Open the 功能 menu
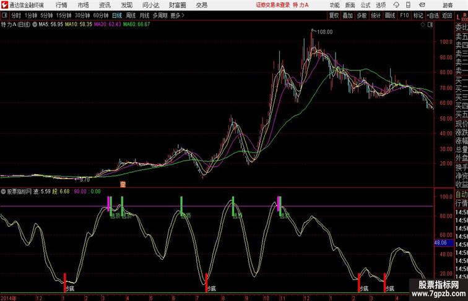 pos(335,5)
